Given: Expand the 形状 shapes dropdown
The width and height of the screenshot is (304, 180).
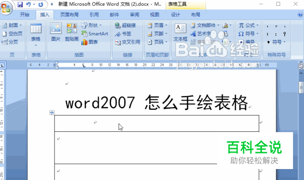Looking at the screenshot, I should coord(101,25).
